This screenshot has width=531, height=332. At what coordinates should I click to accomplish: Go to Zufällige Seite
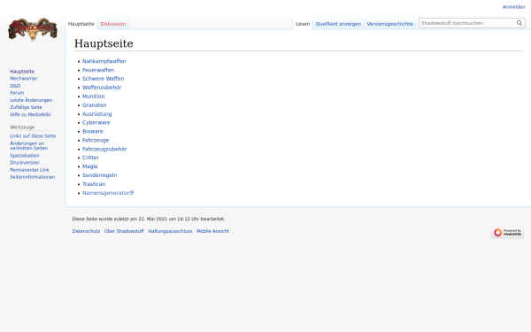pos(26,107)
